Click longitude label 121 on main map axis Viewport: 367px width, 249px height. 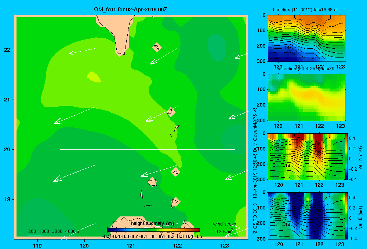131,245
